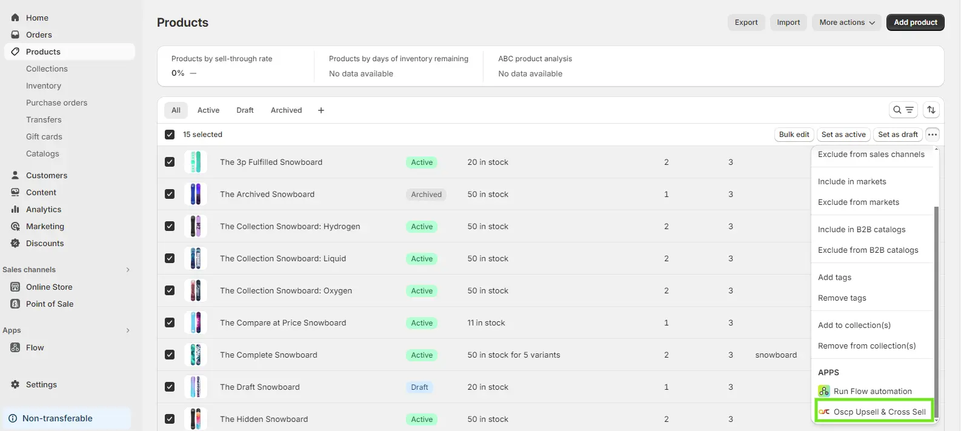961x431 pixels.
Task: Select Oscp Upsell & Cross Sell app
Action: pyautogui.click(x=874, y=412)
